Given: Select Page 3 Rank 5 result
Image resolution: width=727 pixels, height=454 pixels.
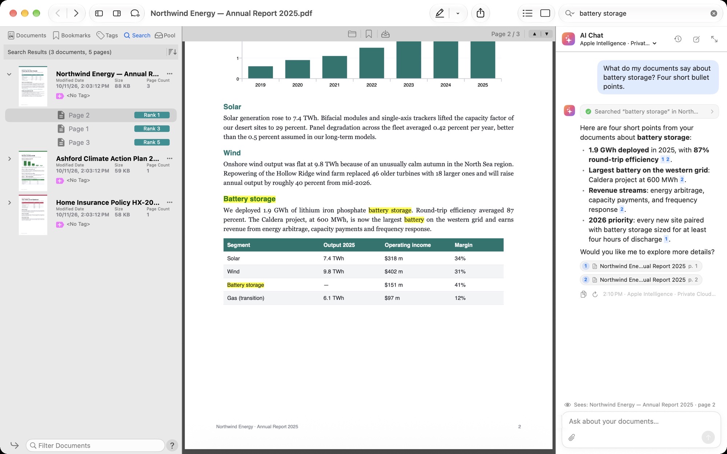Looking at the screenshot, I should pyautogui.click(x=91, y=142).
